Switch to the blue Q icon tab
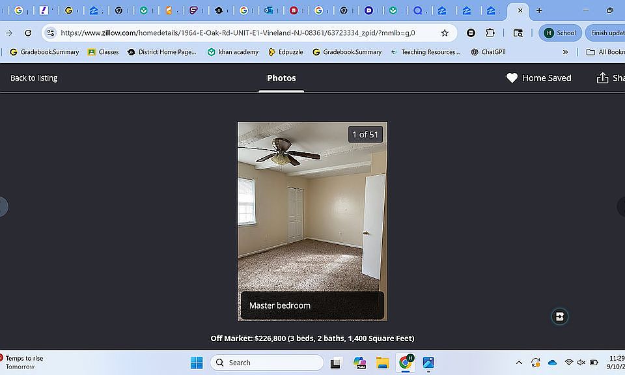 417,11
